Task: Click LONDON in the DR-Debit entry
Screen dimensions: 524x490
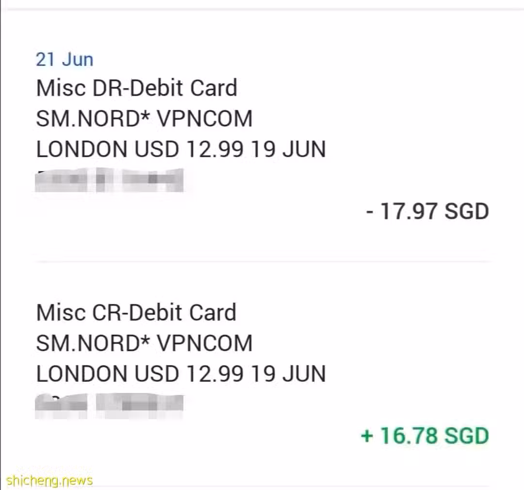Action: [x=82, y=149]
